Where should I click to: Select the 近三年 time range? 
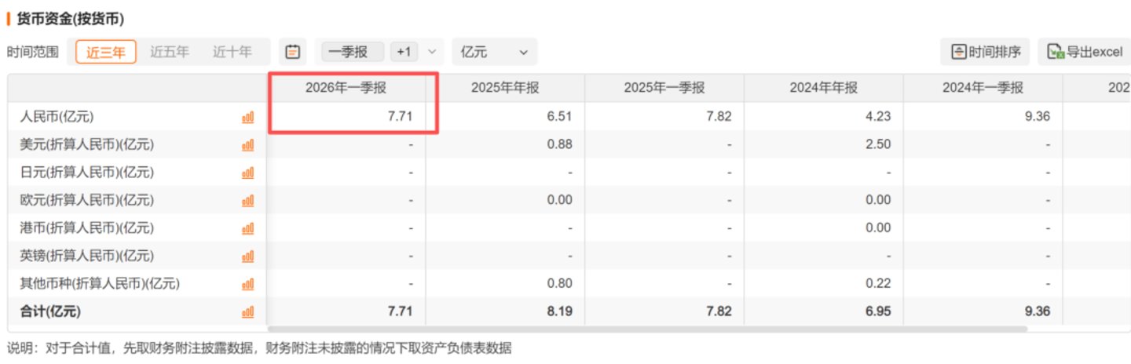coord(106,52)
